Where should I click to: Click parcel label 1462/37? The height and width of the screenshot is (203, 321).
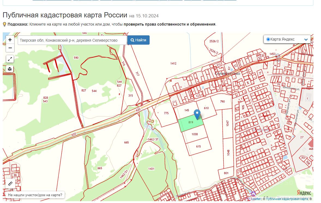(153, 139)
